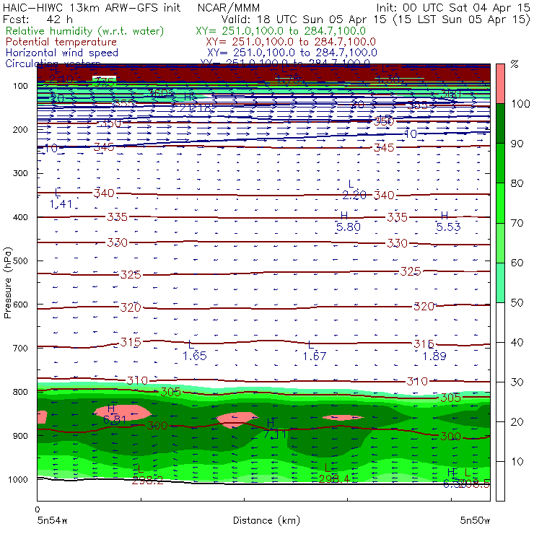Click the 60–70% light green colorbar segment
The image size is (534, 534).
(500, 242)
